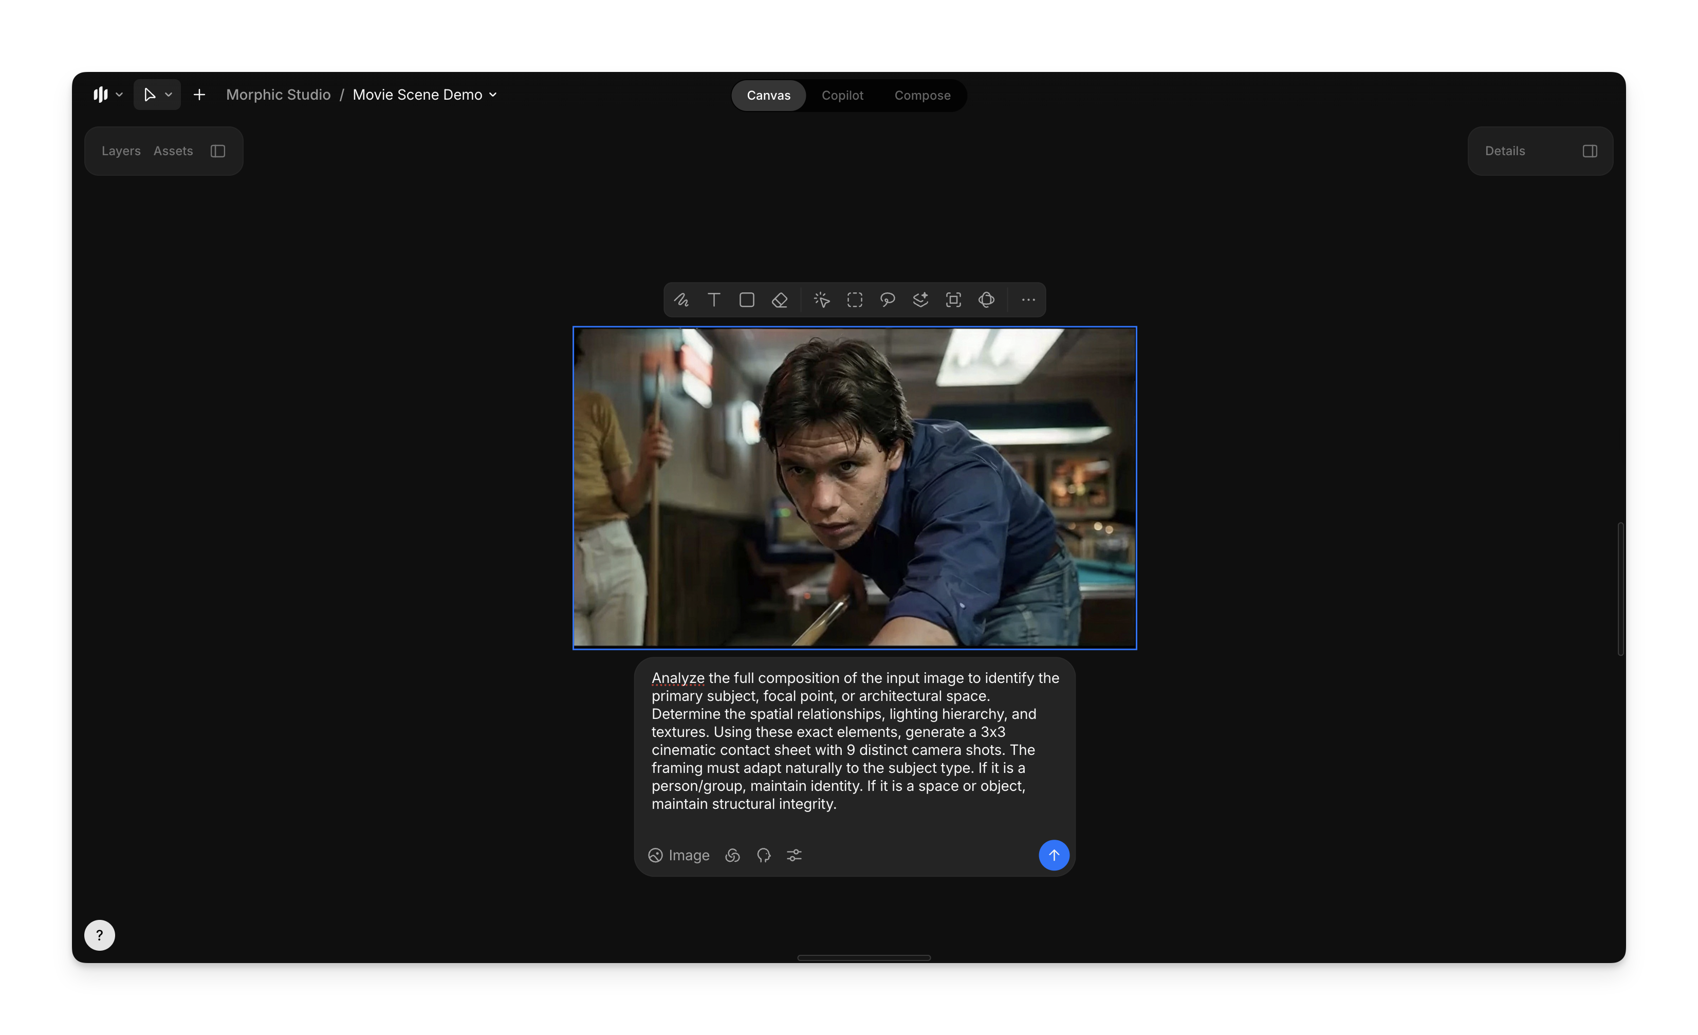Image resolution: width=1698 pixels, height=1035 pixels.
Task: Click the AI layers sparkle icon
Action: [920, 300]
